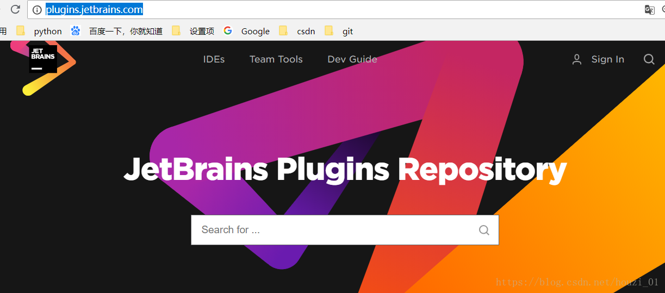Reload the page with the refresh icon

pos(16,9)
